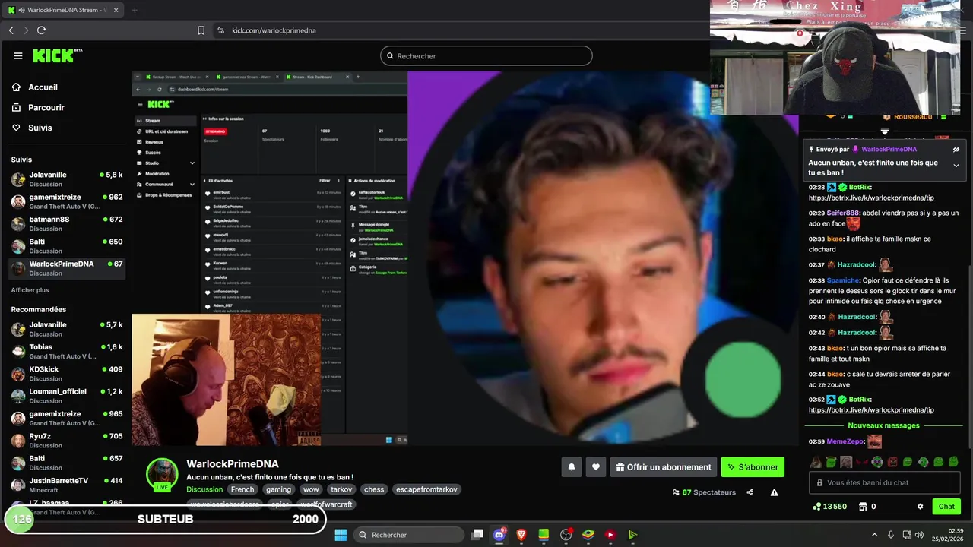Viewport: 973px width, 547px height.
Task: Open Jolavanille channel in Suivis list
Action: click(67, 179)
